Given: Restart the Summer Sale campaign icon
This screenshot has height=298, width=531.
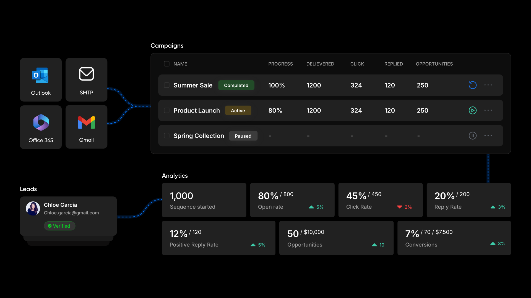Looking at the screenshot, I should (x=472, y=85).
